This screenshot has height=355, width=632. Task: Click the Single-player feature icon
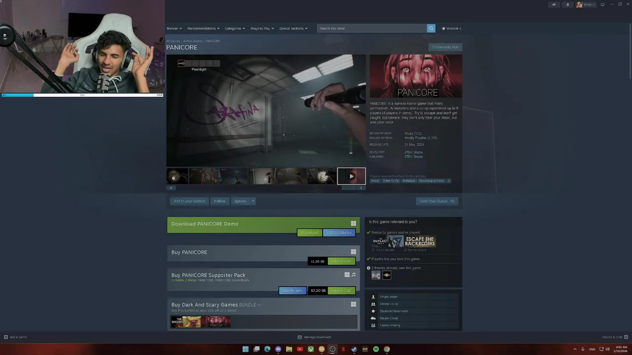pyautogui.click(x=373, y=297)
